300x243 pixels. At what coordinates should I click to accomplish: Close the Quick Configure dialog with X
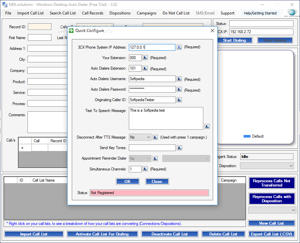[212, 31]
